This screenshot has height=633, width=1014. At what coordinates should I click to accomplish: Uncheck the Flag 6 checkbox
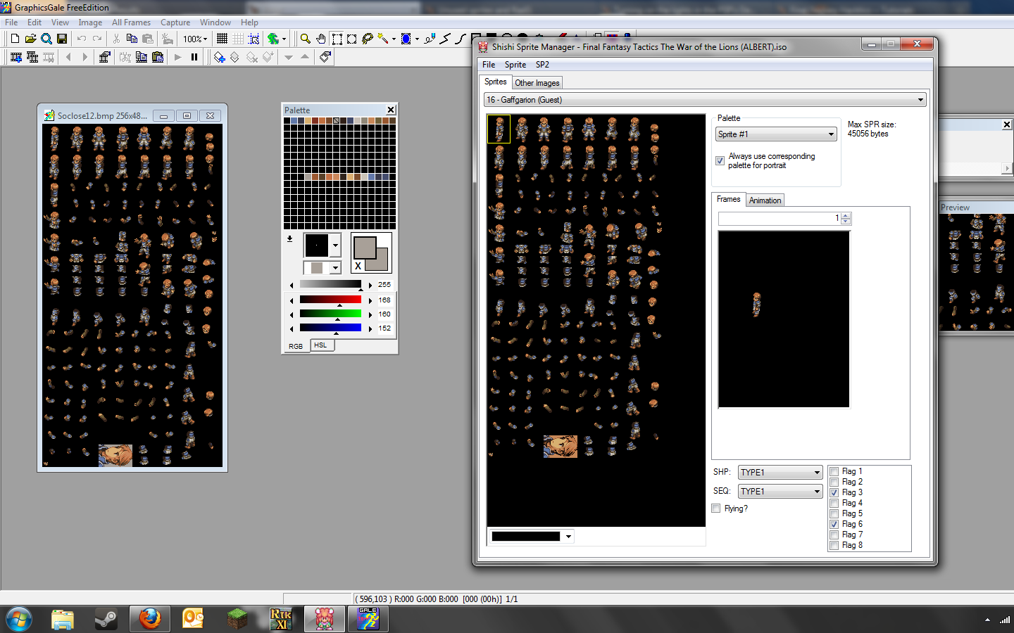pyautogui.click(x=834, y=525)
